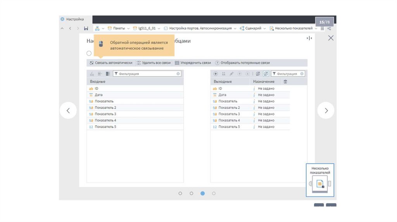This screenshot has height=222, width=397.
Task: Expand the Сценарий breadcrumb dropdown
Action: [265, 28]
